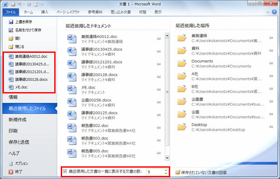Pin 企画00258.docx in recent documents
This screenshot has height=179, width=280.
[x=158, y=102]
